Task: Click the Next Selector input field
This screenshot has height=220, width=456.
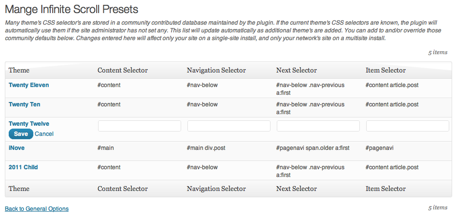Action: [x=318, y=126]
